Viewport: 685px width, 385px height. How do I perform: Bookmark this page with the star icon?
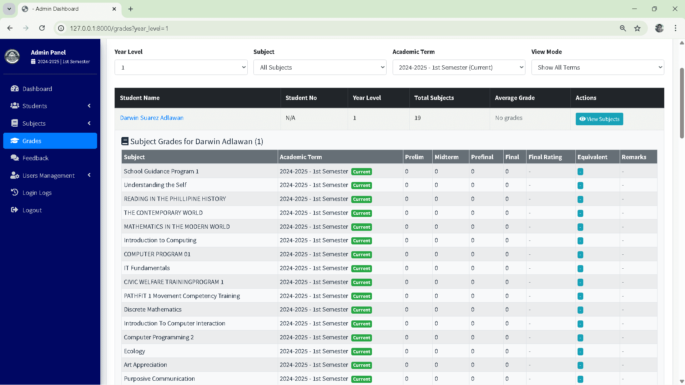click(637, 28)
